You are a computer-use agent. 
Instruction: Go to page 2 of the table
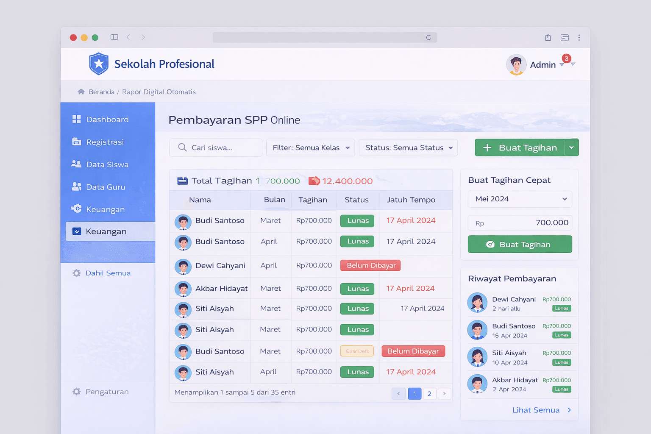pos(429,394)
